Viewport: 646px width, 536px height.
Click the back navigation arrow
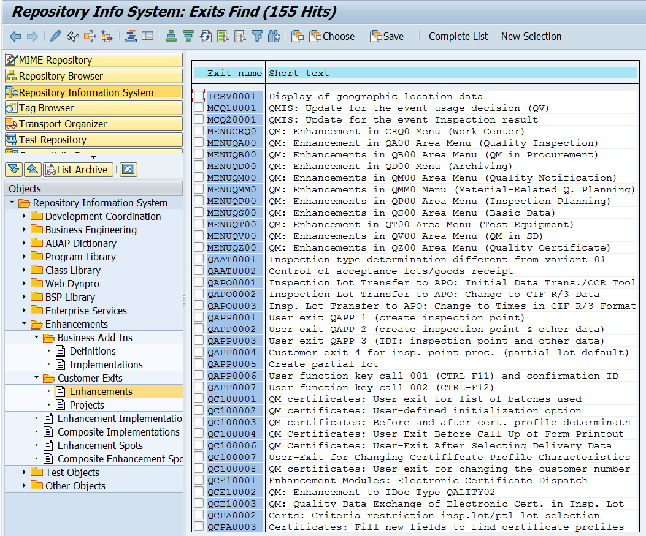click(15, 37)
